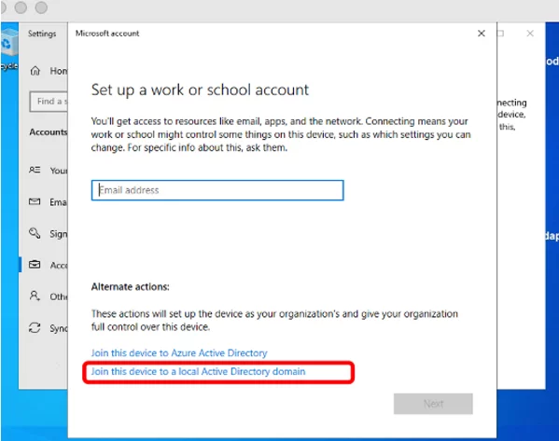559x441 pixels.
Task: Click the Email address input field
Action: tap(217, 190)
